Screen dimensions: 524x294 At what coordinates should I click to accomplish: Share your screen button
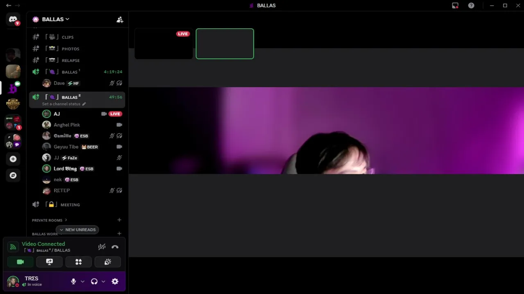click(x=50, y=262)
